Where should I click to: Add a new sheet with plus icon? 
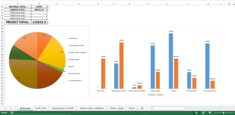(x=142, y=108)
